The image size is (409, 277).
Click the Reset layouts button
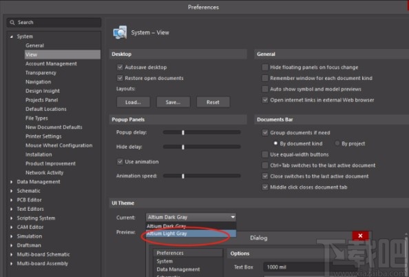[x=213, y=102]
